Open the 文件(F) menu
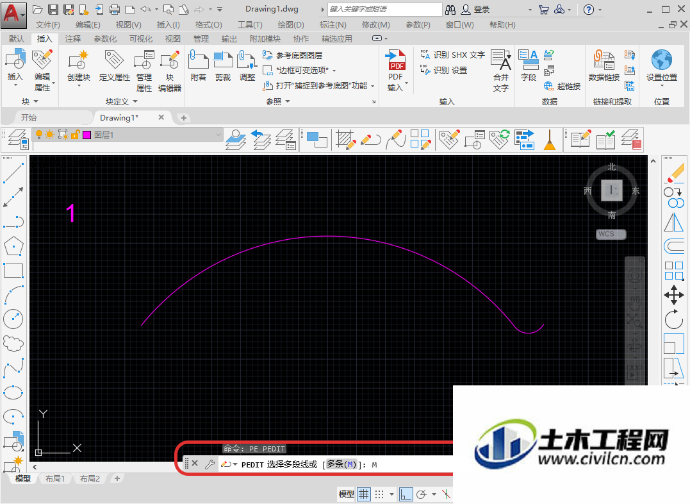Viewport: 690px width, 504px height. click(47, 25)
